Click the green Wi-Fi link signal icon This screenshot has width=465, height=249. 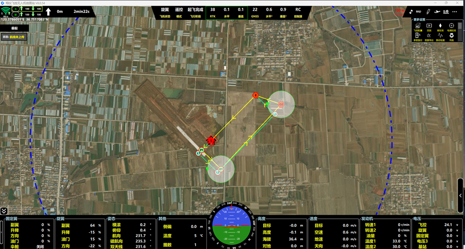tap(5, 12)
